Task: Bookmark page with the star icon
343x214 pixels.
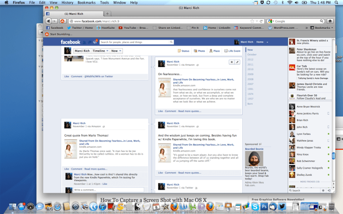Action: pyautogui.click(x=251, y=21)
